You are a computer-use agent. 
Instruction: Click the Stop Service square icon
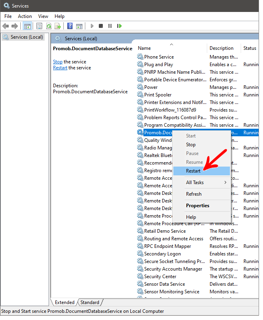click(x=100, y=26)
